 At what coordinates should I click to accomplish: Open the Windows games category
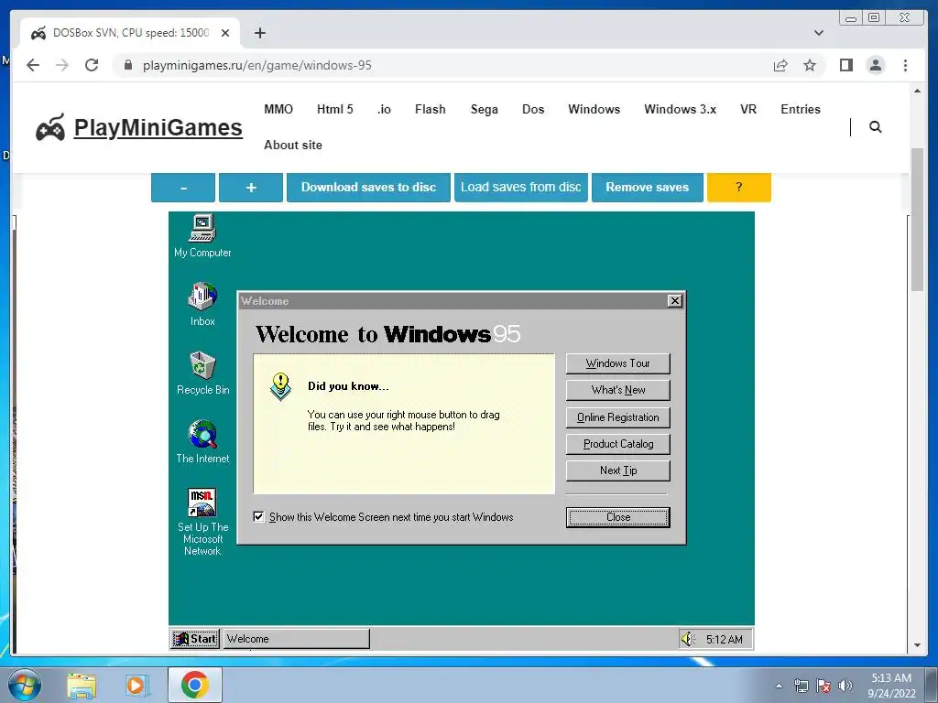(x=594, y=110)
